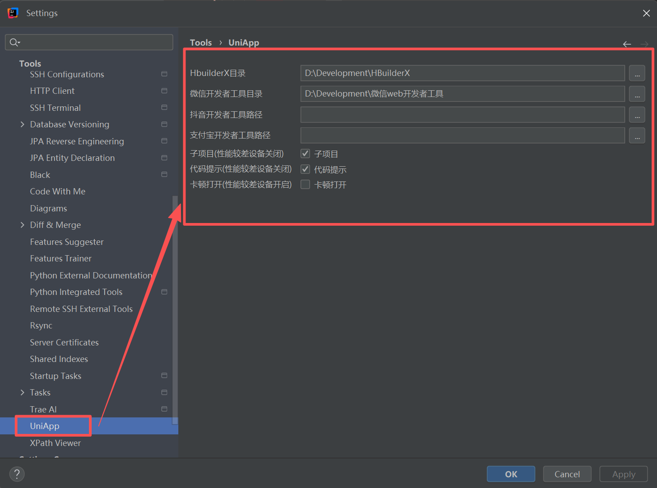Open Remote SSH External Tools
The width and height of the screenshot is (657, 488).
click(81, 309)
